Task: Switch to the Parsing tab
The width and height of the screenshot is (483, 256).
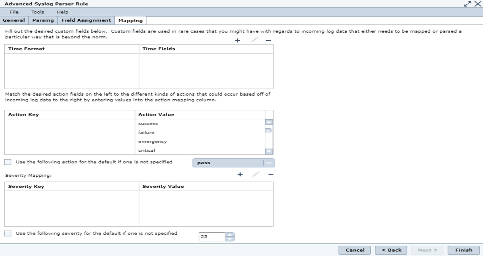Action: pyautogui.click(x=43, y=20)
